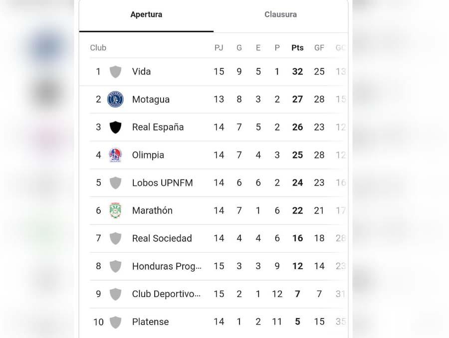Screen dimensions: 449x338
Task: Click the PJ column header
Action: click(219, 48)
